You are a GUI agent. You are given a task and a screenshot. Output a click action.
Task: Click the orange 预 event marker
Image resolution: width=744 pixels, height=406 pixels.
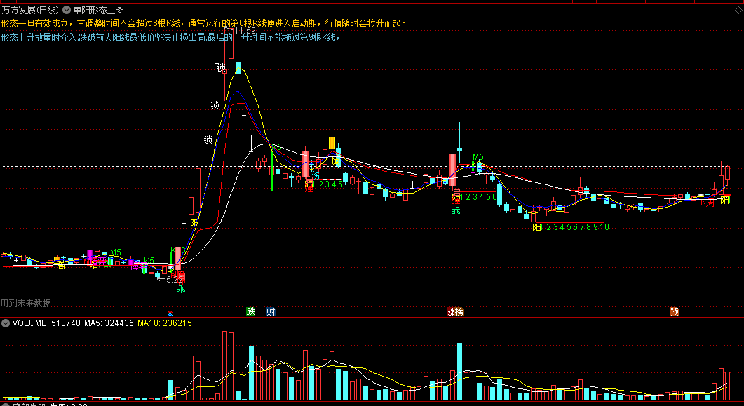pyautogui.click(x=675, y=311)
